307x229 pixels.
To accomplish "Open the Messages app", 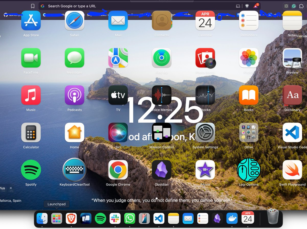I will tap(74, 58).
